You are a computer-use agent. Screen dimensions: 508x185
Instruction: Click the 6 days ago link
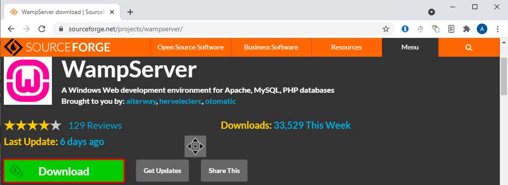point(82,142)
